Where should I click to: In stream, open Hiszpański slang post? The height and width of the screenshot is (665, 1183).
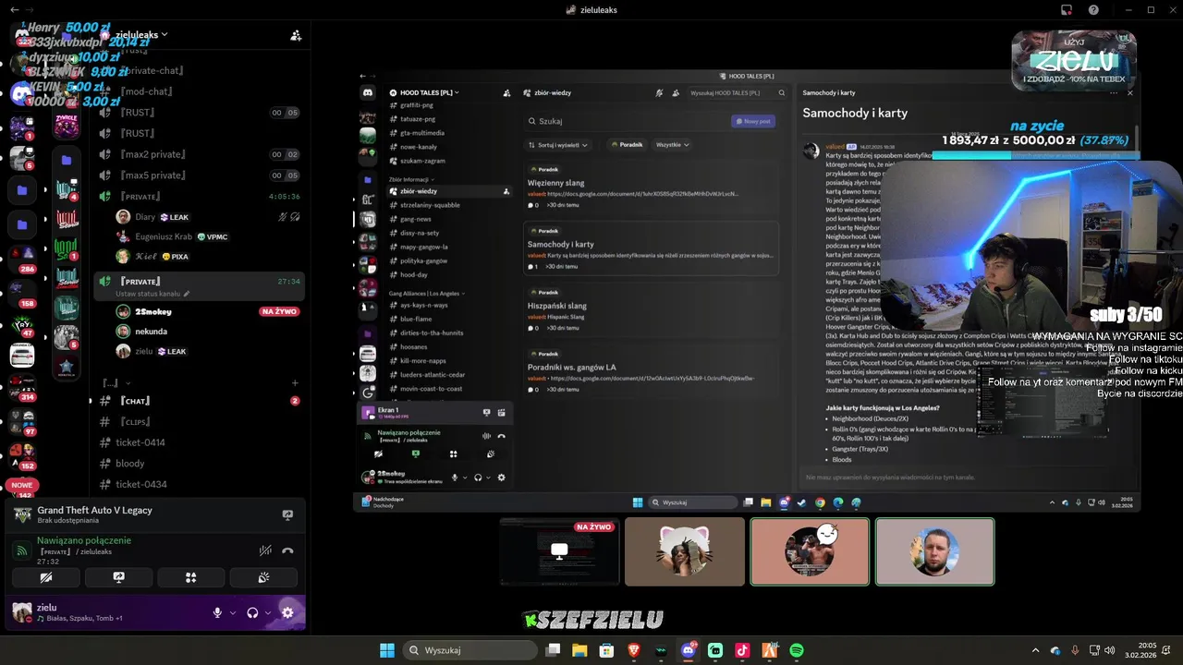click(651, 308)
